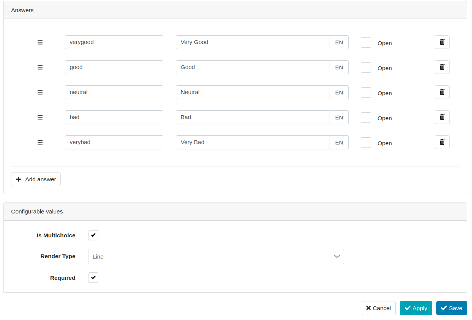Click EN language tag on Very Good
The height and width of the screenshot is (320, 472).
coord(339,42)
